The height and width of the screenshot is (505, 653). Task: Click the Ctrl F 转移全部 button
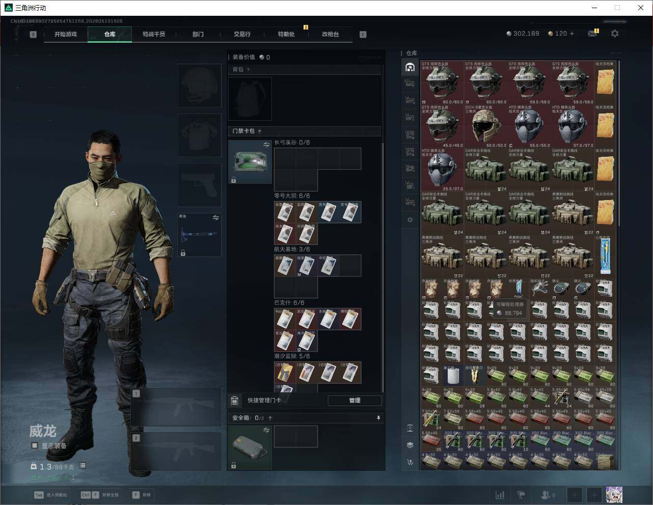(x=99, y=495)
